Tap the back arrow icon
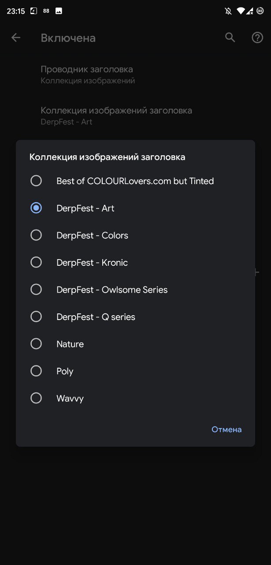Viewport: 271px width, 565px height. 16,38
